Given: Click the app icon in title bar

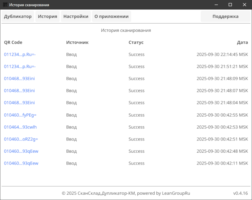Looking at the screenshot, I should pyautogui.click(x=4, y=5).
